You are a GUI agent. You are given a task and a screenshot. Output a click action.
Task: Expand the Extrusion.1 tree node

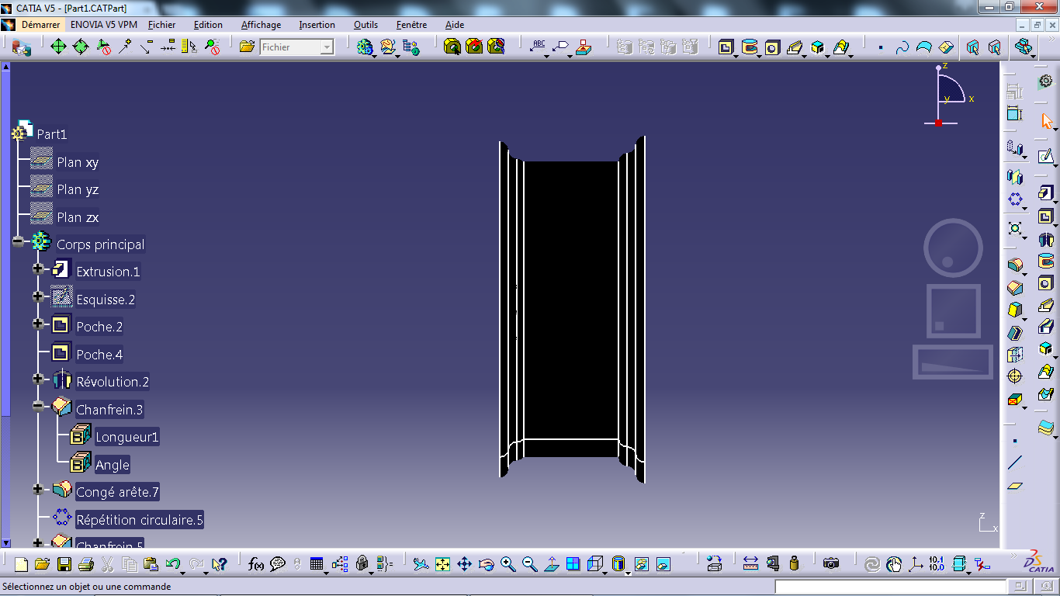(38, 269)
